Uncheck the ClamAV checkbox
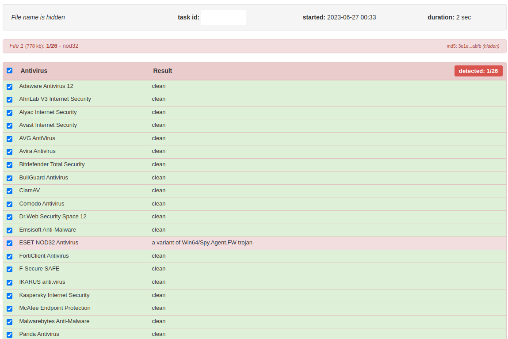The width and height of the screenshot is (508, 339). pos(10,191)
